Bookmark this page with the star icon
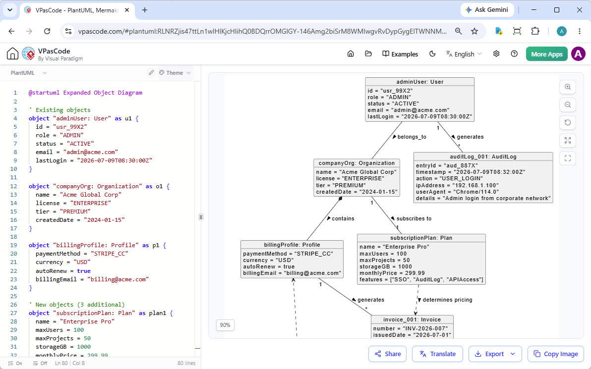The image size is (591, 369). pos(474,31)
